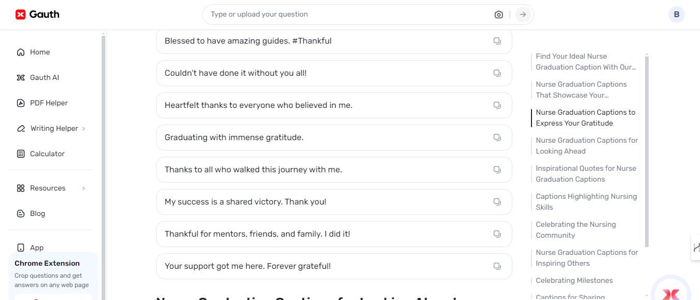This screenshot has height=300, width=700.
Task: Click the collapsed widget arrow on the right edge
Action: point(696,248)
